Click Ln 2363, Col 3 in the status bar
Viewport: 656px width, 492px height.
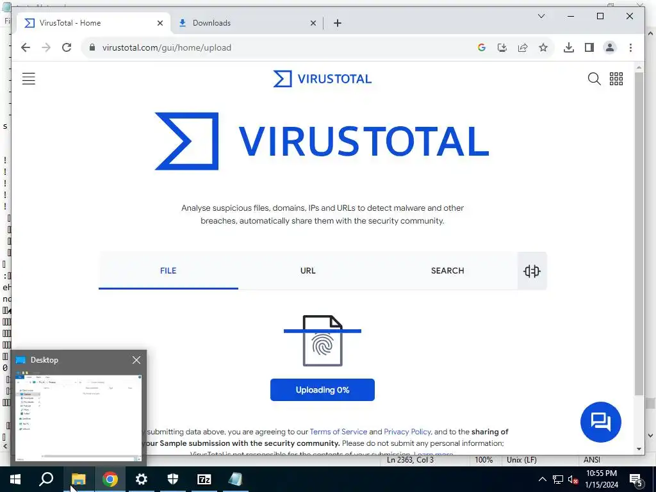[x=410, y=460]
